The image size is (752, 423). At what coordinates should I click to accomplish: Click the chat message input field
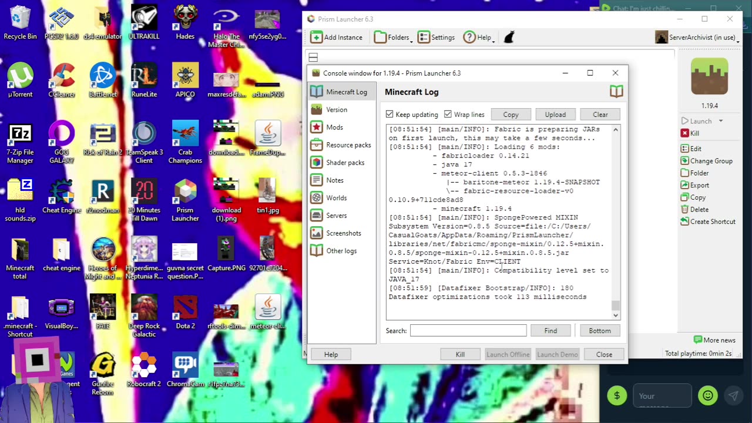662,395
